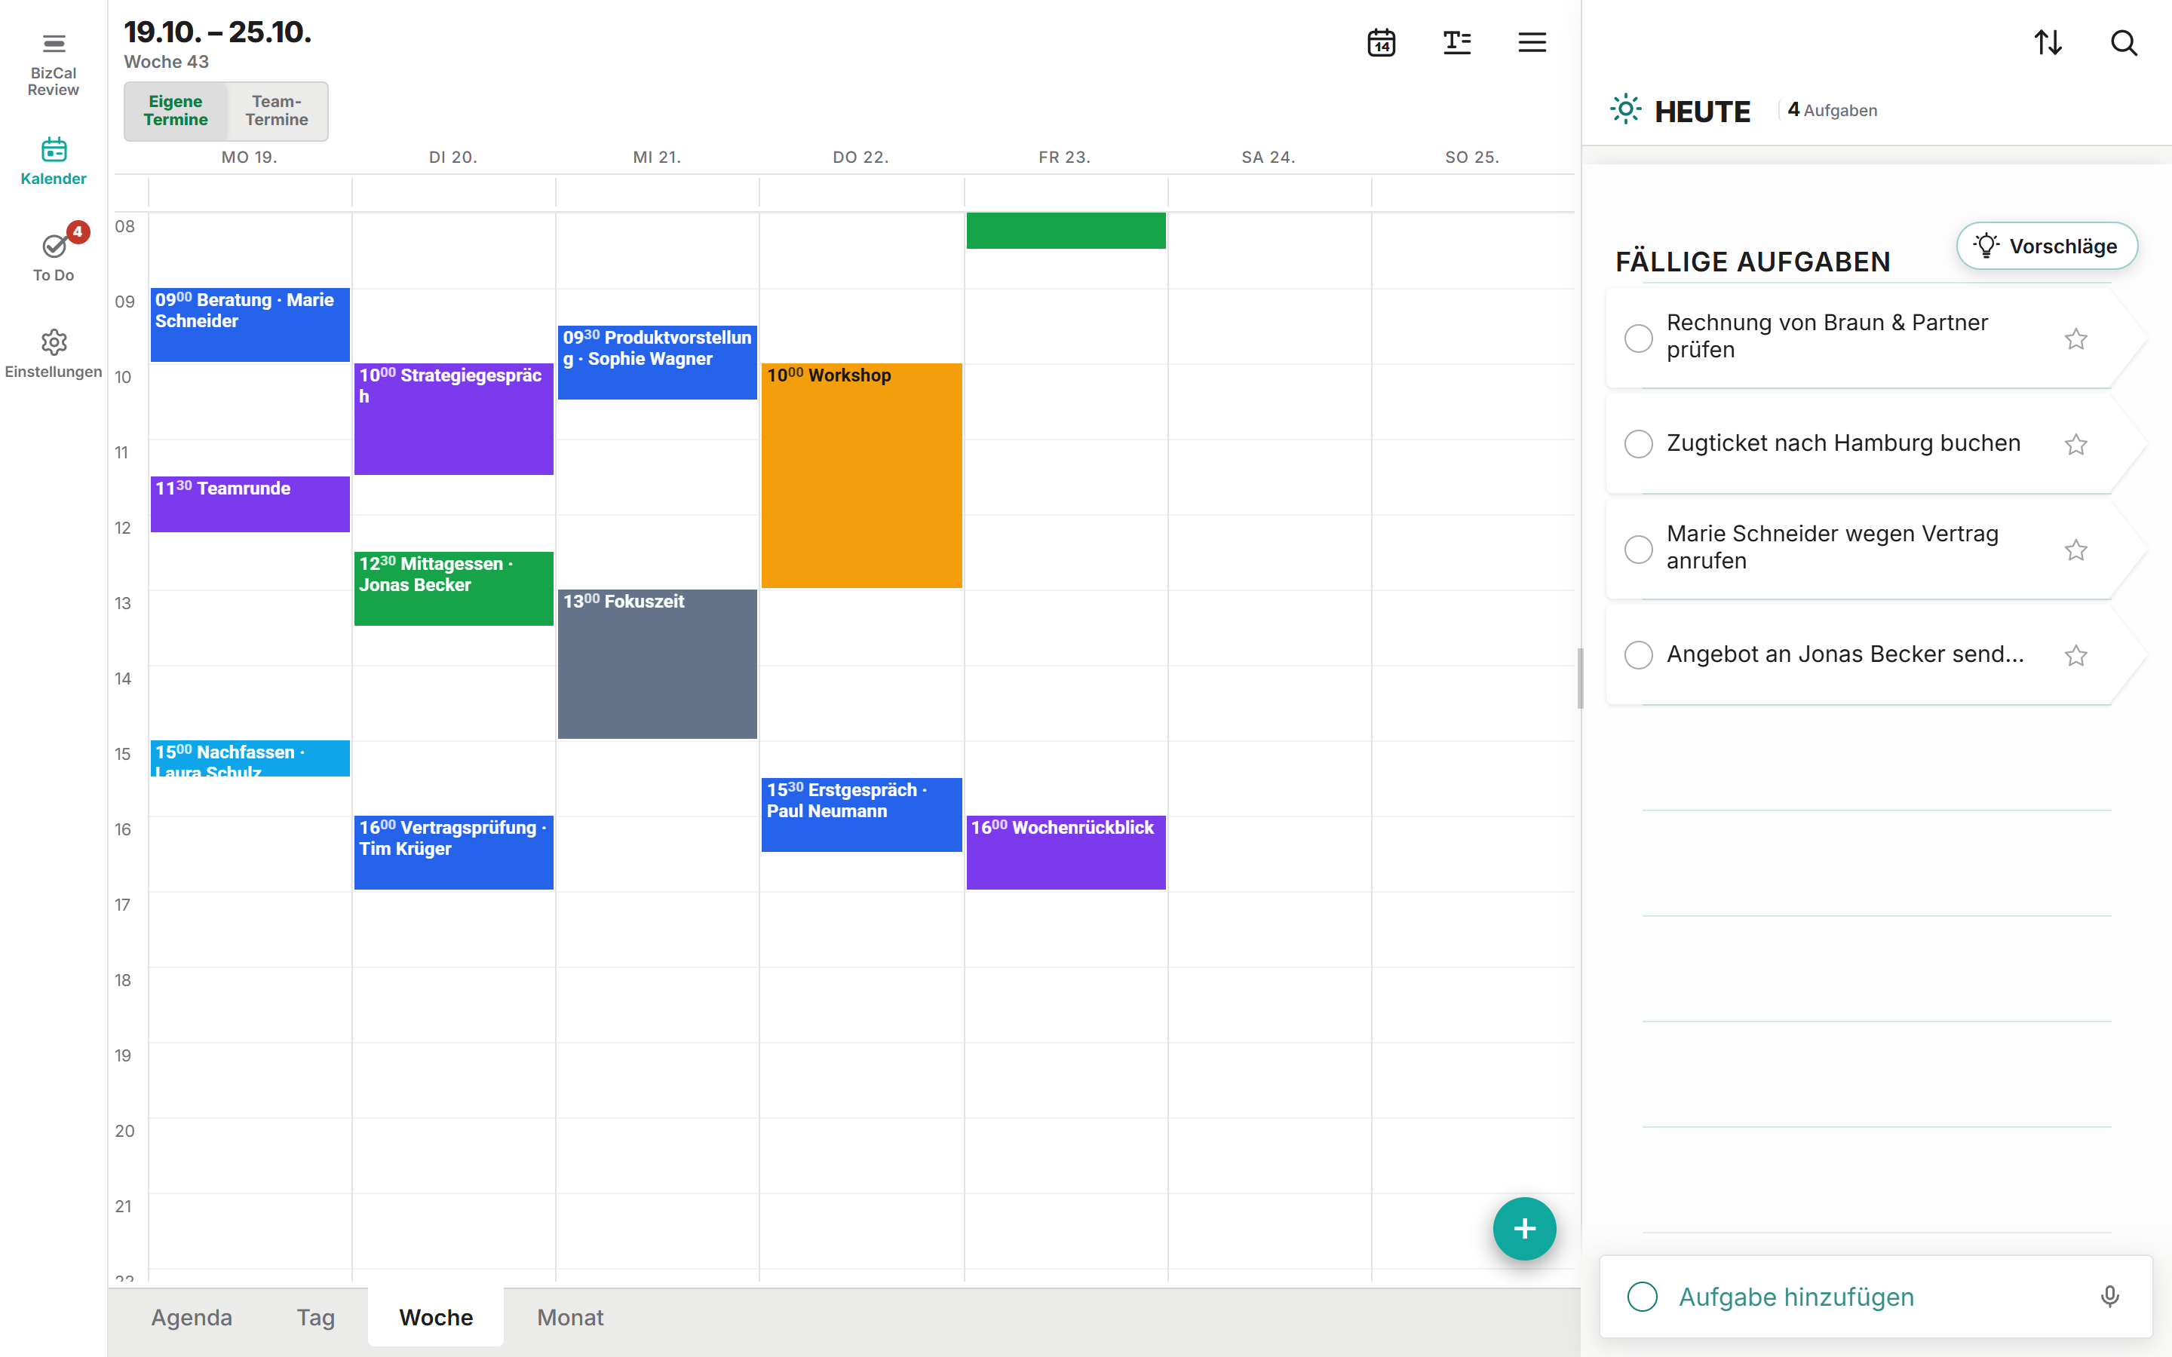2172x1357 pixels.
Task: Switch to Team-Termine view
Action: point(277,110)
